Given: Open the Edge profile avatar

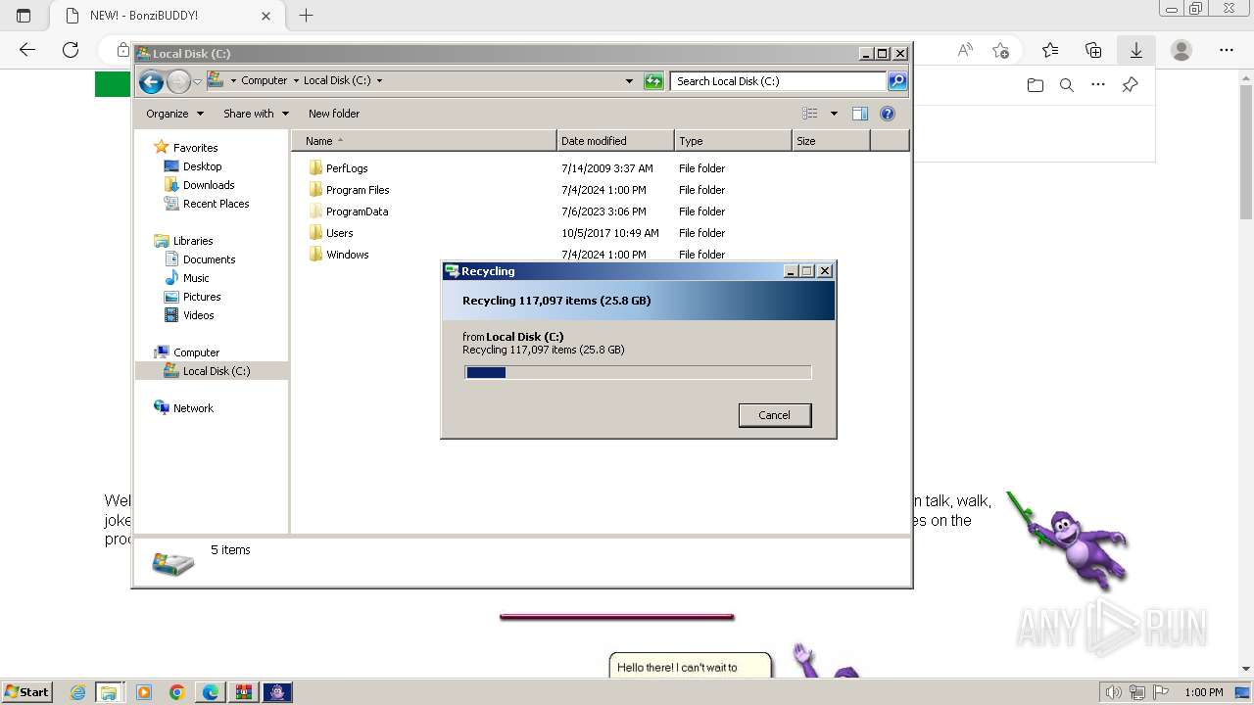Looking at the screenshot, I should (x=1182, y=50).
